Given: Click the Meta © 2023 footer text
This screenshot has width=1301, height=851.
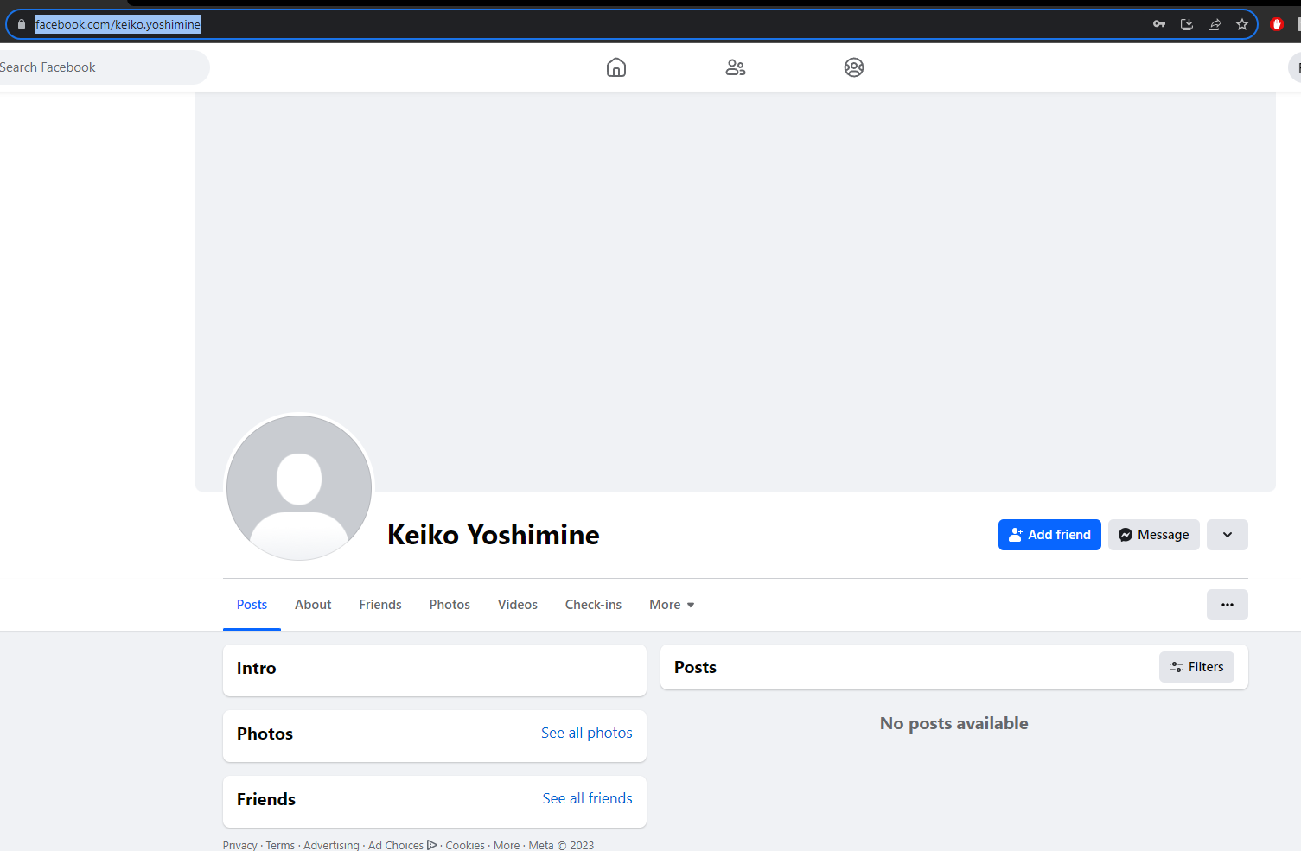Looking at the screenshot, I should coord(561,845).
